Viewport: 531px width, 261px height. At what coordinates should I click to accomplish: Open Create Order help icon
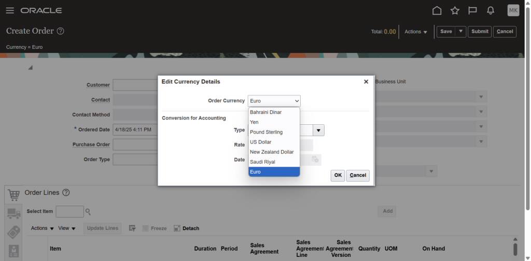click(60, 31)
